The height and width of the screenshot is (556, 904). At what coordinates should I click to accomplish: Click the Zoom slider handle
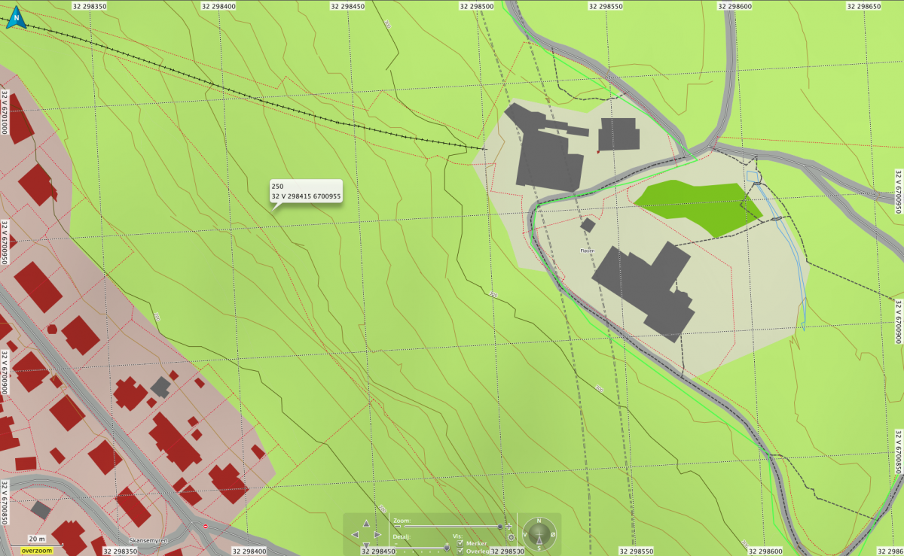pos(499,527)
